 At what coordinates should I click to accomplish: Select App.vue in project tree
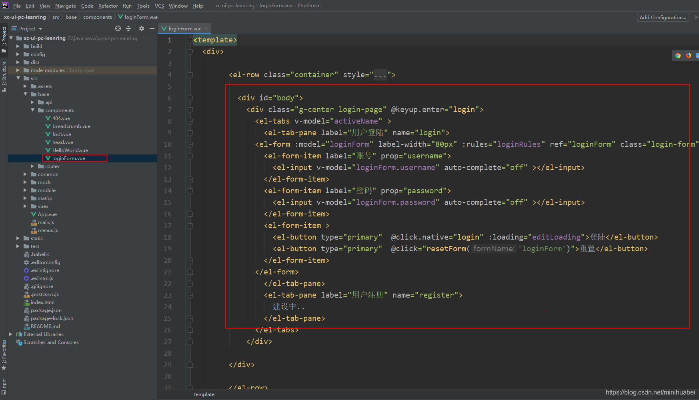(x=44, y=214)
